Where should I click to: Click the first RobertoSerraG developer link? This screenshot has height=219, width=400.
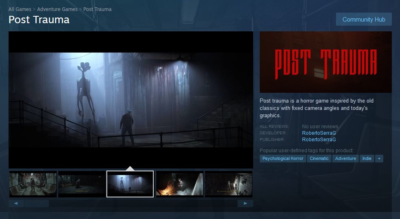point(319,133)
